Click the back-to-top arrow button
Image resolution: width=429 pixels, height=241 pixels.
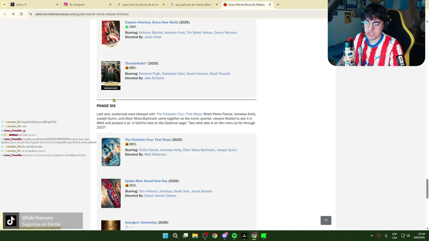tap(326, 220)
